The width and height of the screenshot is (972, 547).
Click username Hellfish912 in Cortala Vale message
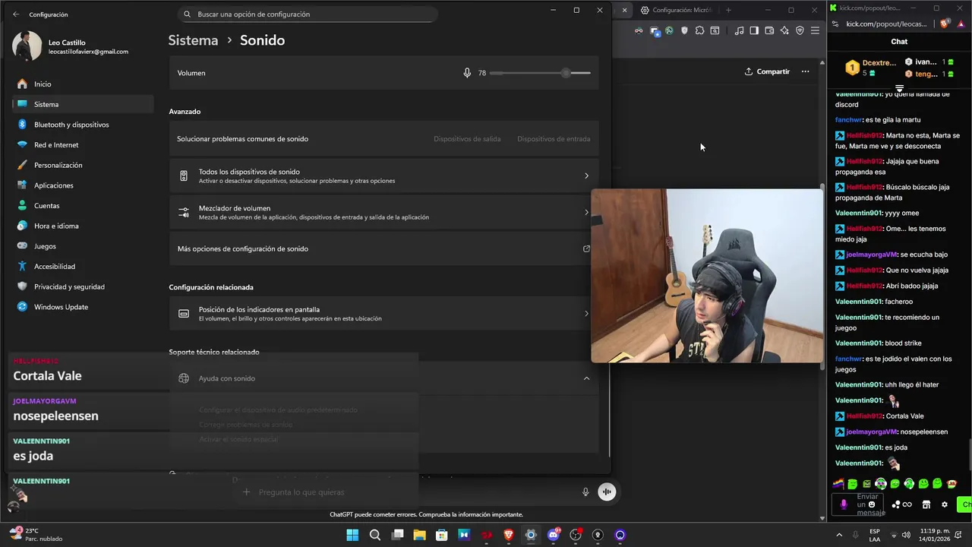tap(864, 416)
